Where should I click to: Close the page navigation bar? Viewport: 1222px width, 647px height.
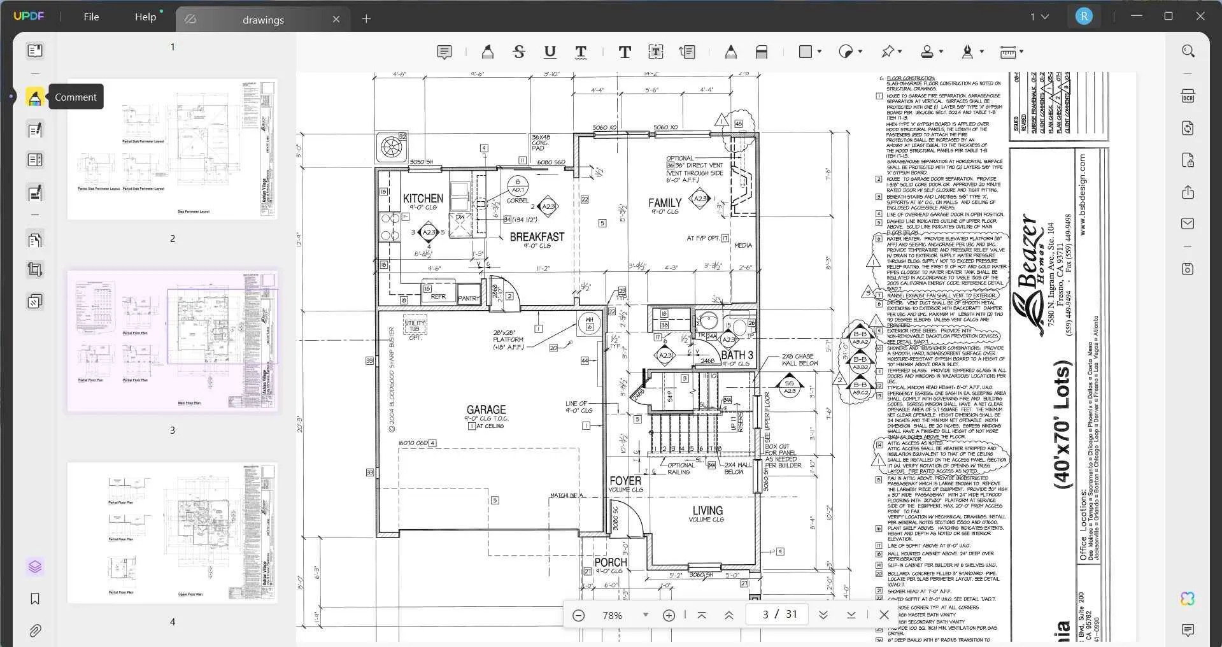point(884,615)
